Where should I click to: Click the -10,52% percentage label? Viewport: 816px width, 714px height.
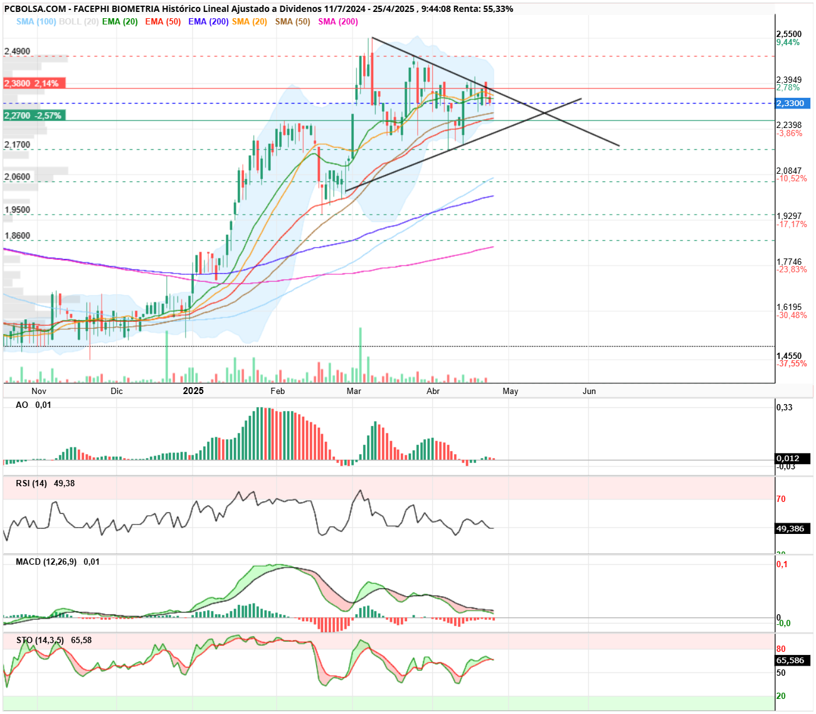[x=792, y=179]
